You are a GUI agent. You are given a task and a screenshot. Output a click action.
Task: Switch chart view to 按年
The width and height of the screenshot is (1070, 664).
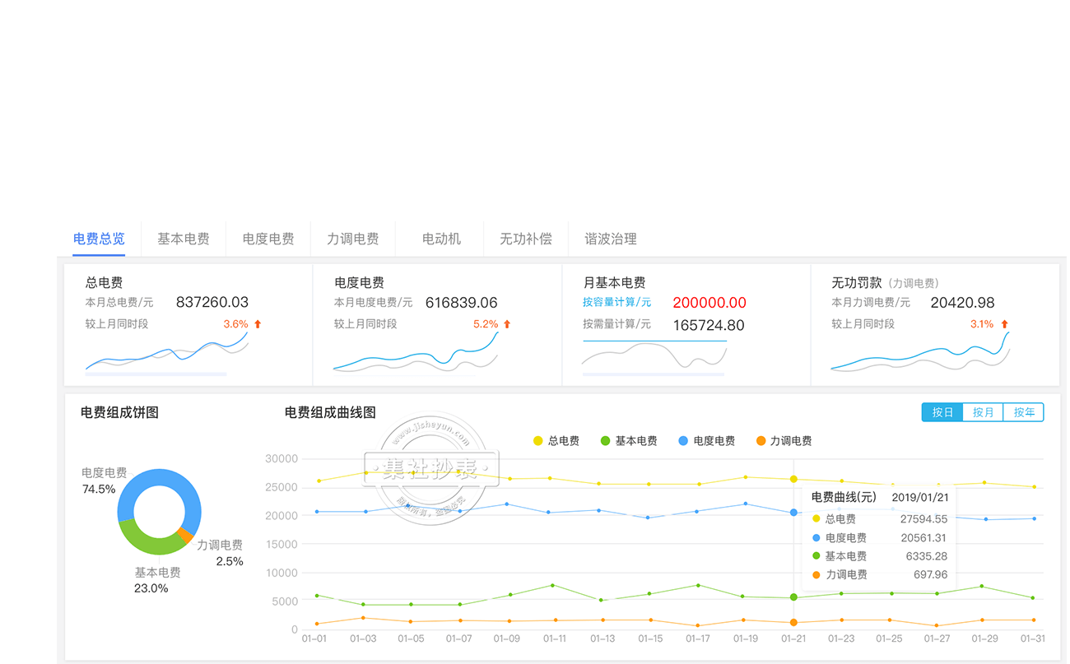click(1024, 412)
